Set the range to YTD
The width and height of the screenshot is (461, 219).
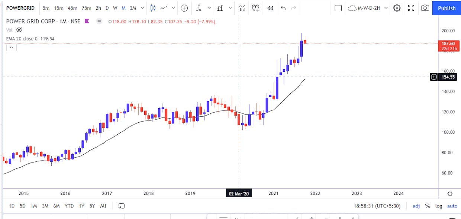(x=69, y=206)
